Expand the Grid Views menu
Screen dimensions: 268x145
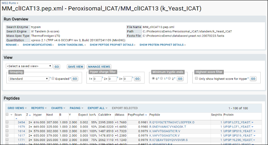pos(18,108)
